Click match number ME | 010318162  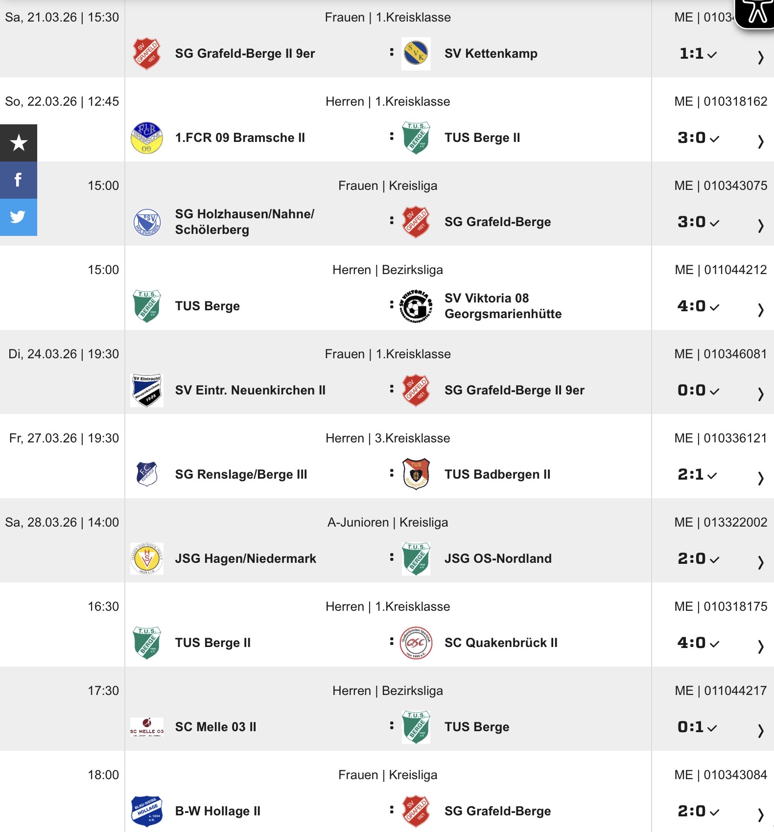[x=721, y=101]
